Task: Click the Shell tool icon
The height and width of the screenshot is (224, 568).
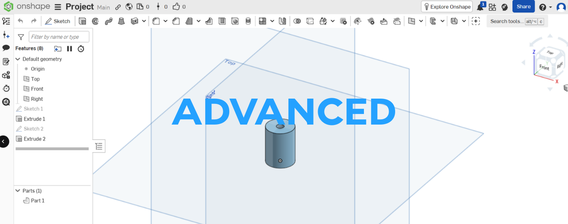Action: click(222, 21)
